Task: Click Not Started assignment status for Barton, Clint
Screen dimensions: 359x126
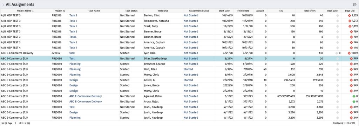Action: point(191,15)
